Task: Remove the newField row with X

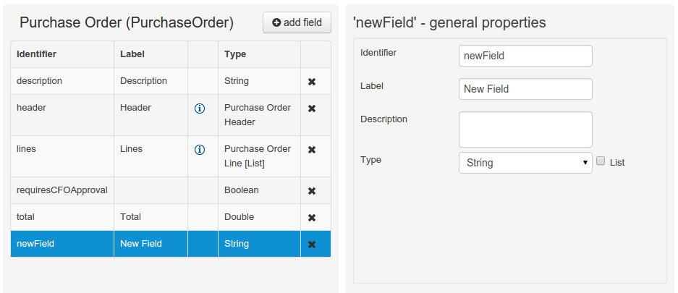Action: click(312, 245)
